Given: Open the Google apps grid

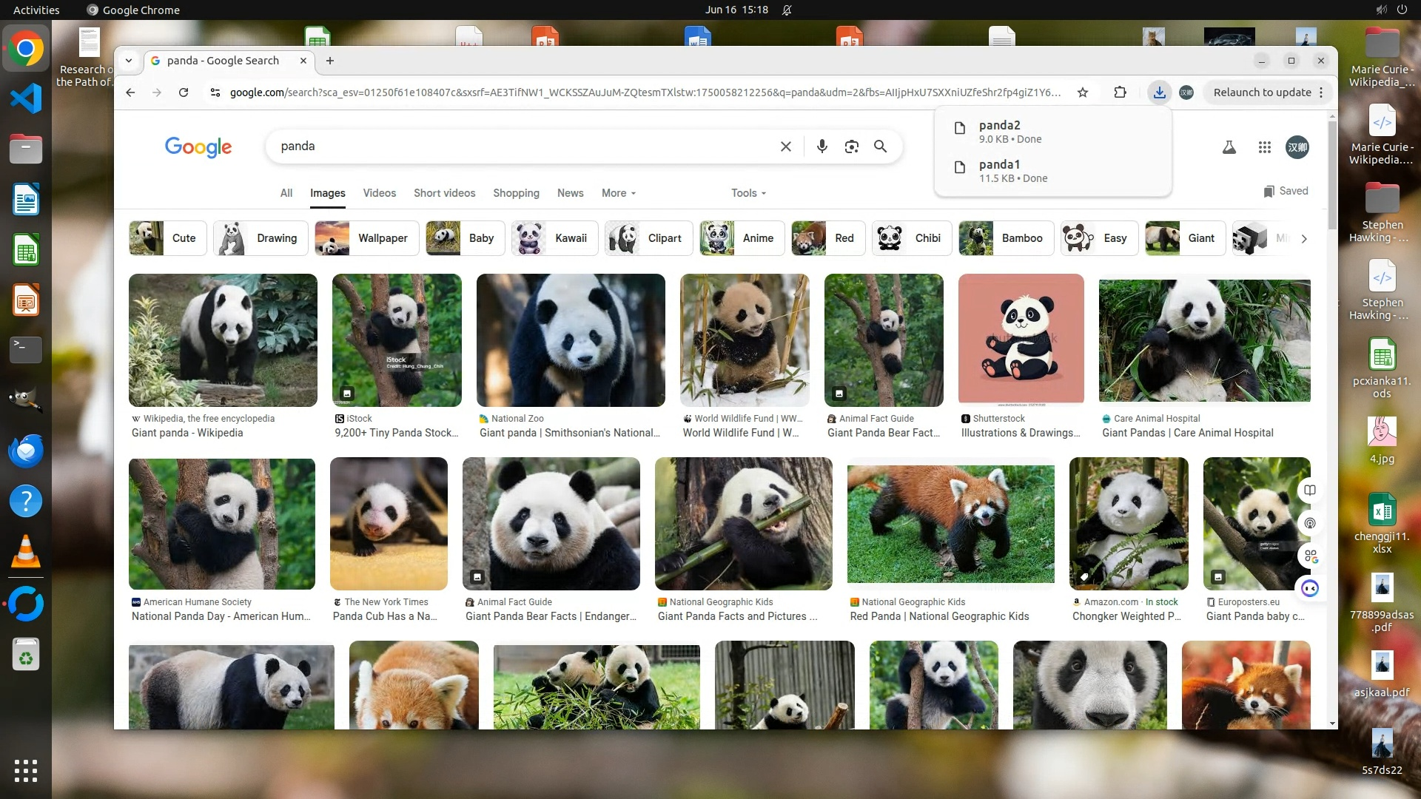Looking at the screenshot, I should 1264,147.
